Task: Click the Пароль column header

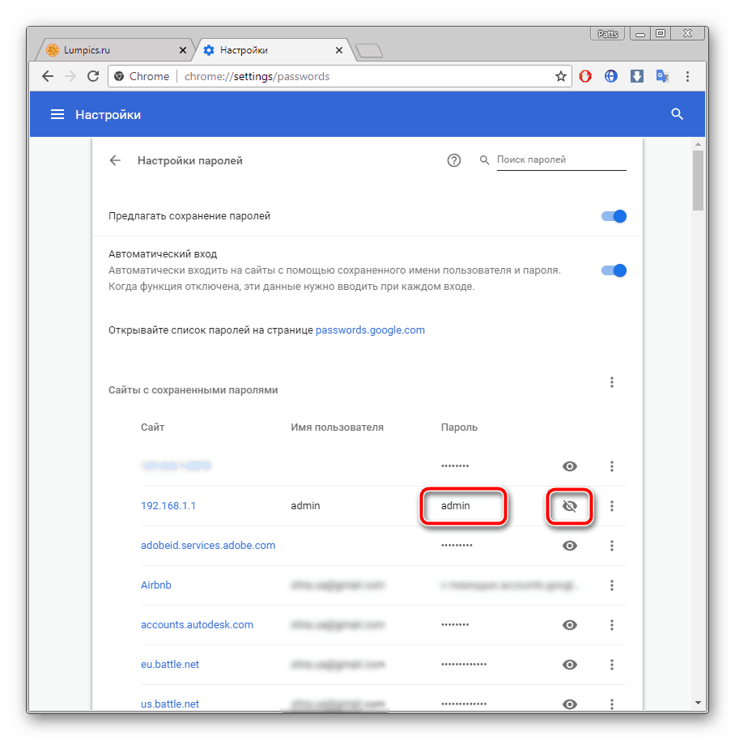Action: [x=459, y=427]
